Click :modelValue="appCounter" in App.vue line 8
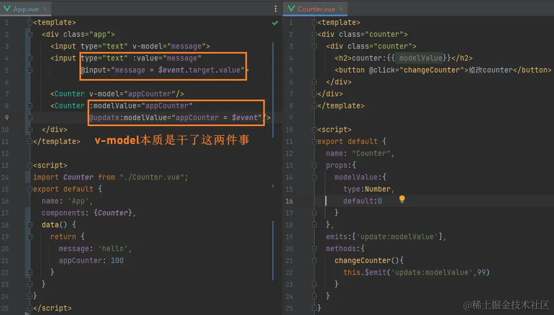554x315 pixels. (141, 106)
